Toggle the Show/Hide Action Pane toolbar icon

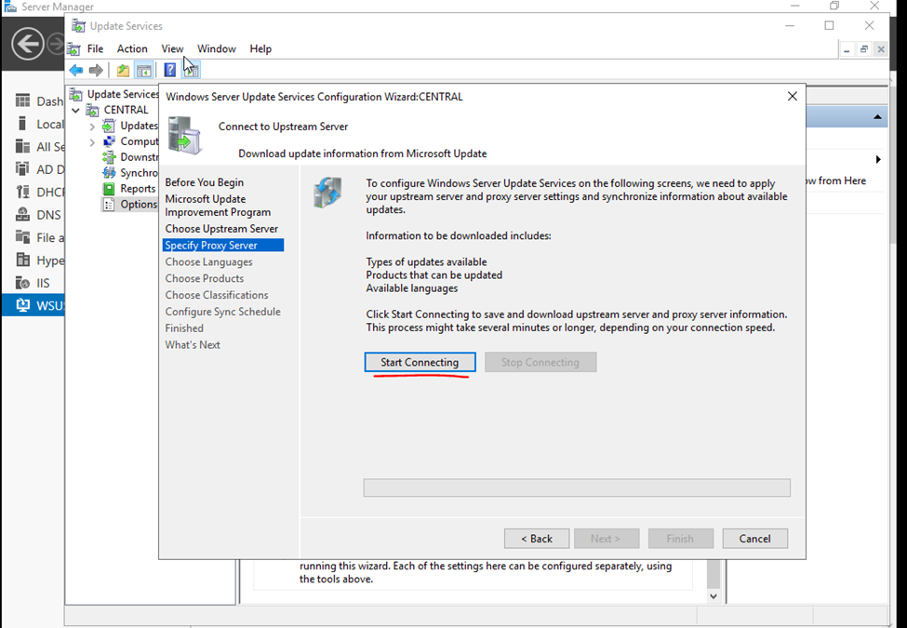[x=192, y=71]
